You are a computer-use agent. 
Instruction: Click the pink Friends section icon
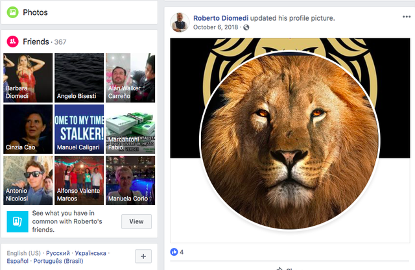tap(13, 42)
